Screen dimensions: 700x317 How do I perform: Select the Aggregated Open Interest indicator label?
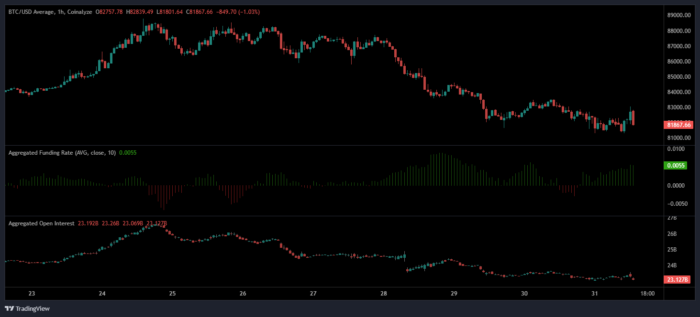tap(42, 223)
